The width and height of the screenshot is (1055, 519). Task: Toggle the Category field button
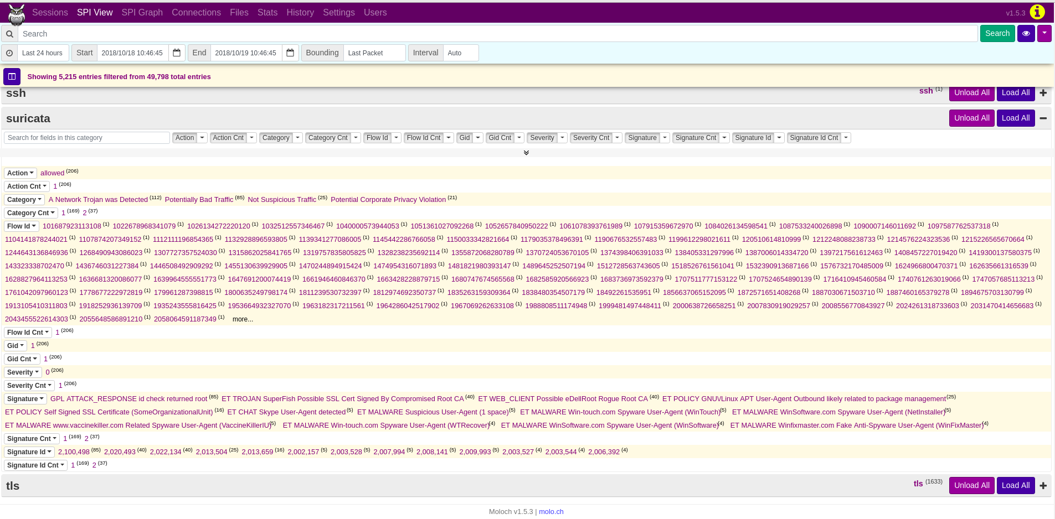coord(276,138)
